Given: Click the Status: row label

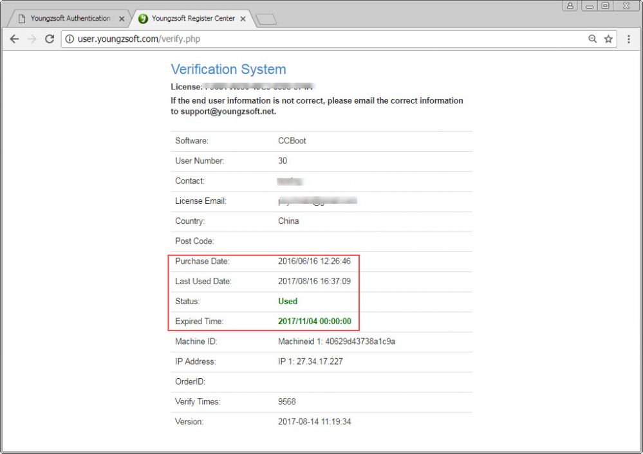Looking at the screenshot, I should [187, 301].
